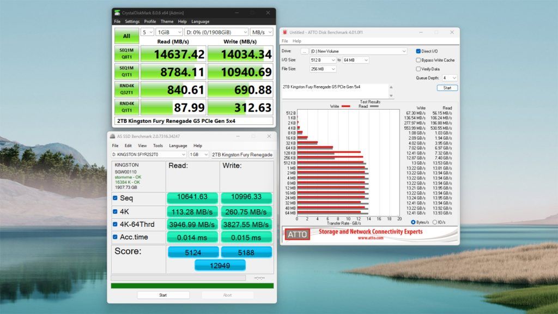Open the I/O Size 64 MB upper dropdown
The image size is (558, 314).
(x=355, y=60)
